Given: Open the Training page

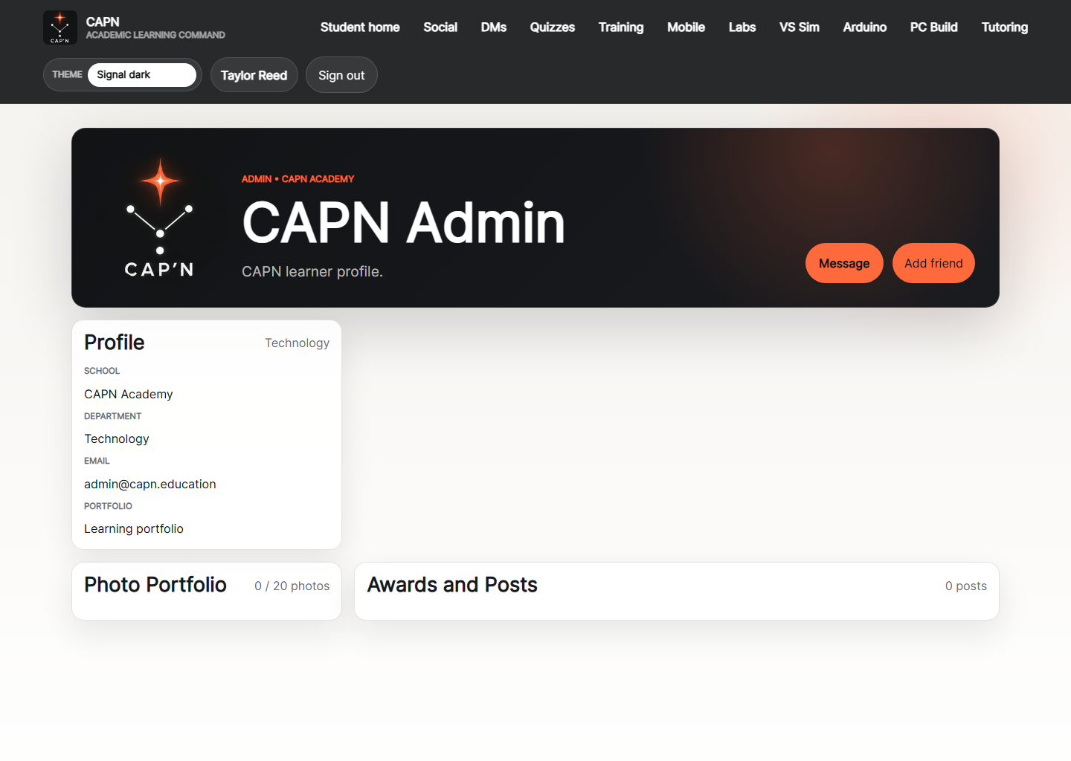Looking at the screenshot, I should coord(621,27).
